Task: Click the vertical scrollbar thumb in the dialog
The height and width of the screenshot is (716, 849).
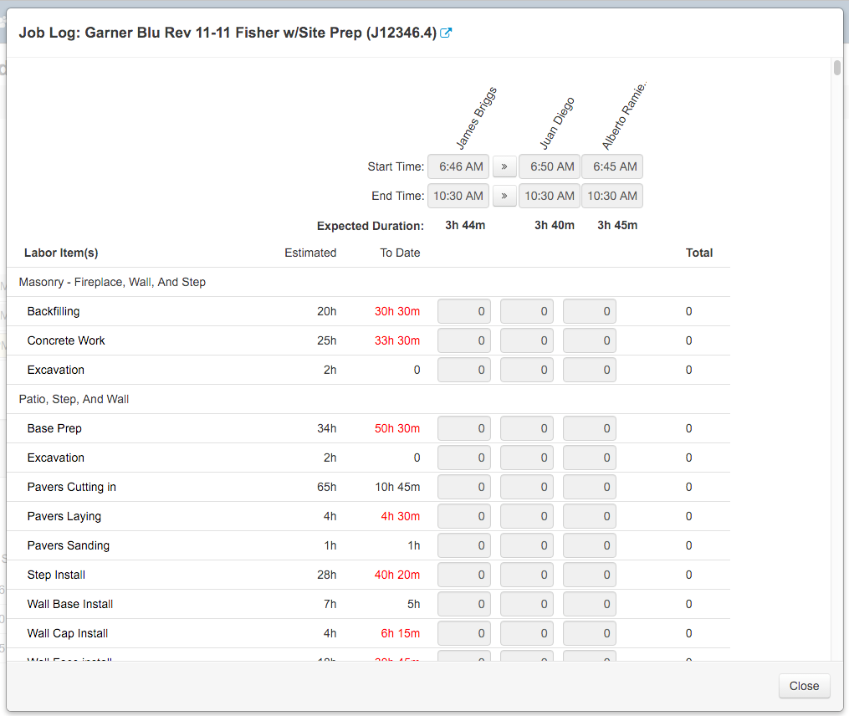Action: pyautogui.click(x=836, y=69)
